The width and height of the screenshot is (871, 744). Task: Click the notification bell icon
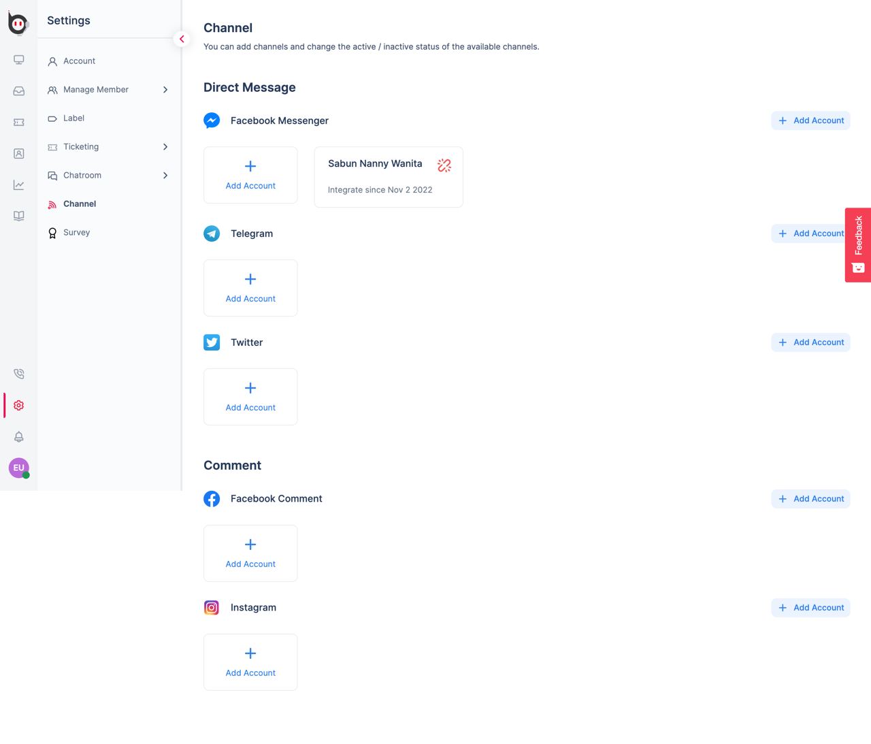tap(19, 436)
